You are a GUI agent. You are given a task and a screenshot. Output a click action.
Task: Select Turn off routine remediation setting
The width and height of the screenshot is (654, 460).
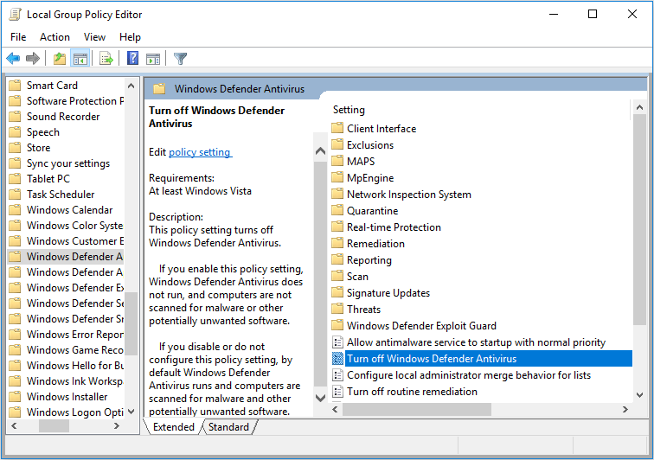pyautogui.click(x=412, y=391)
